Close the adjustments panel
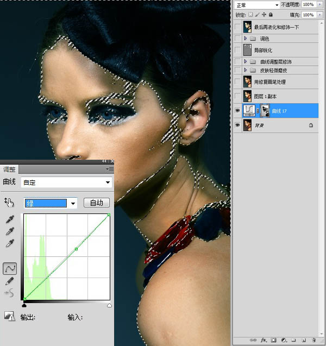Screen dimensions: 326x346 click(112, 161)
